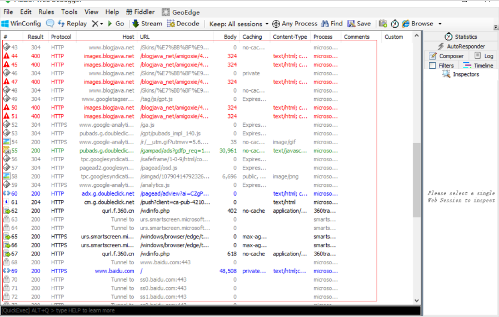Select session 54 image icon

coord(6,142)
